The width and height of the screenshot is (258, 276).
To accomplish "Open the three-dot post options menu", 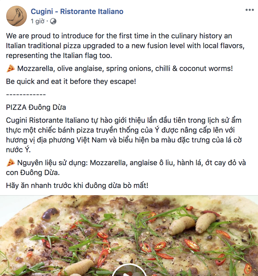I will click(249, 10).
